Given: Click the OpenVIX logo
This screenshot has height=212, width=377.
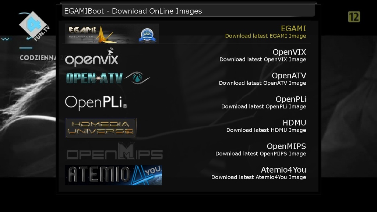Looking at the screenshot, I should (x=92, y=57).
